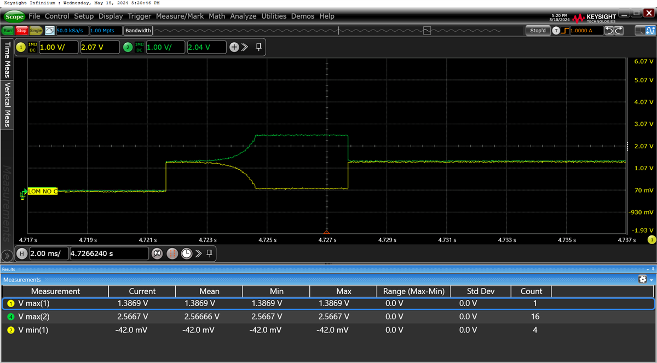Click the rising edge trigger slope icon
Screen dimensions: 657x363
click(x=566, y=31)
